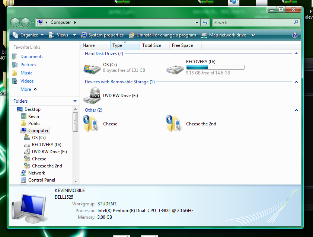Image resolution: width=313 pixels, height=237 pixels.
Task: Open Videos favorite link
Action: coord(27,81)
